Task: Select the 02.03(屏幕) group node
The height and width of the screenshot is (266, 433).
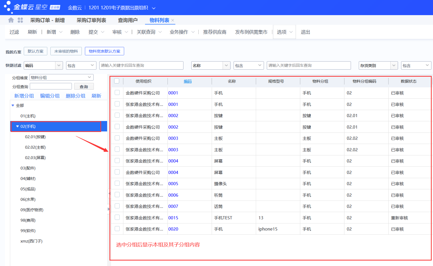Action: point(35,158)
